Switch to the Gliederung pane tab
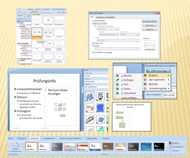Screen dimensions: 190x158 28,21
